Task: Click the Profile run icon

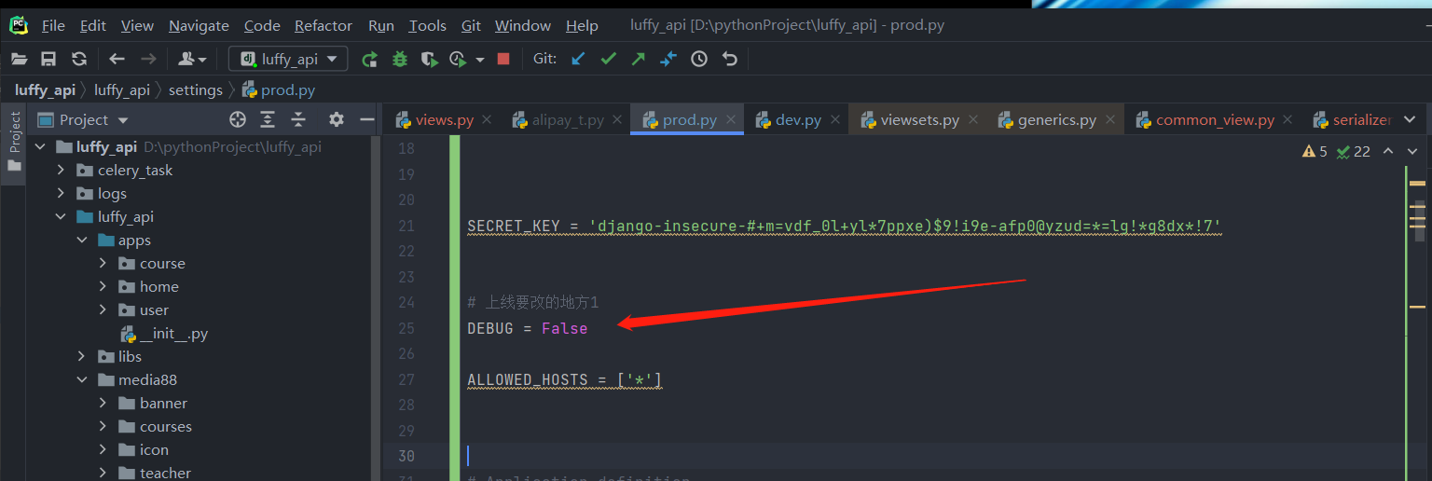Action: pos(458,59)
